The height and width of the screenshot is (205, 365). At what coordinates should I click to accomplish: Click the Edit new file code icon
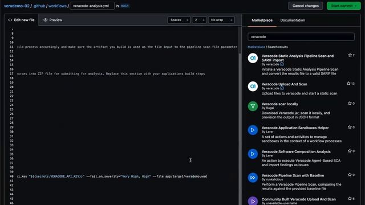[x=10, y=20]
